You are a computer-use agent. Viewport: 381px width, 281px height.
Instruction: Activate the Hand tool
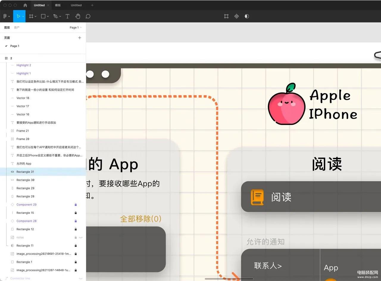click(78, 16)
